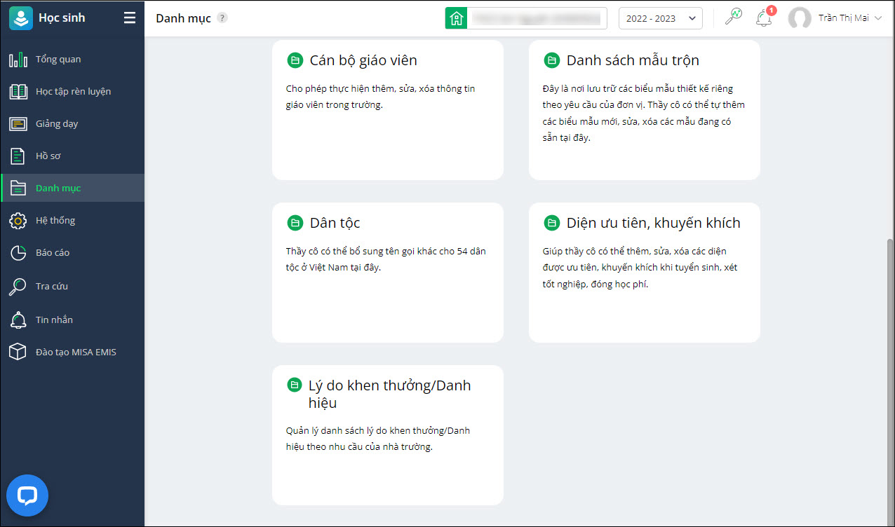The image size is (895, 527).
Task: Click the Học sinh app logo
Action: [21, 18]
